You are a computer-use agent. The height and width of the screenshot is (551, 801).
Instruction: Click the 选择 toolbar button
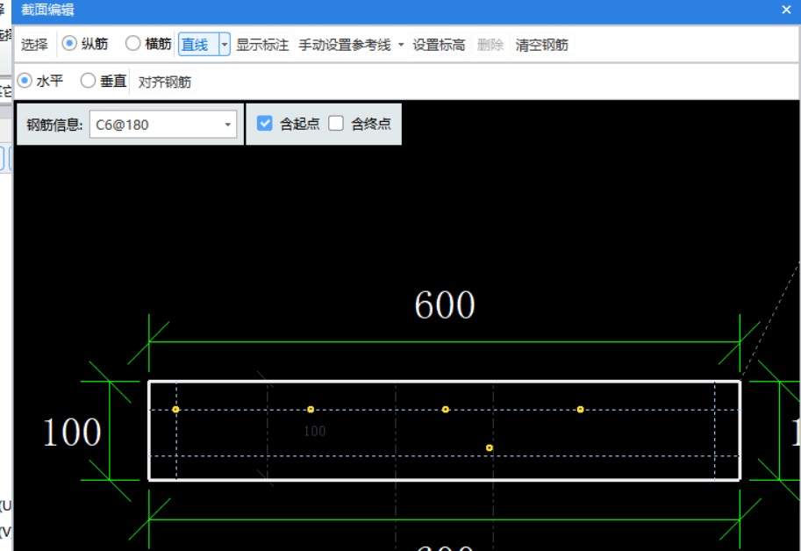coord(34,45)
